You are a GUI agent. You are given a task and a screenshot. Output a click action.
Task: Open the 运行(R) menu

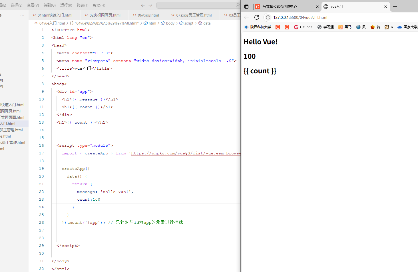[66, 5]
